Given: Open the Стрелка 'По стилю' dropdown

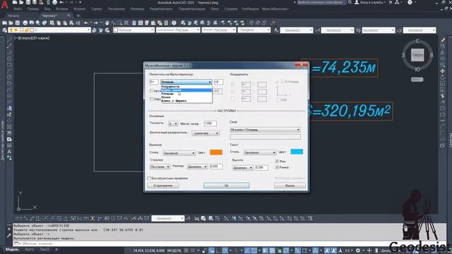Looking at the screenshot, I should coord(160,167).
